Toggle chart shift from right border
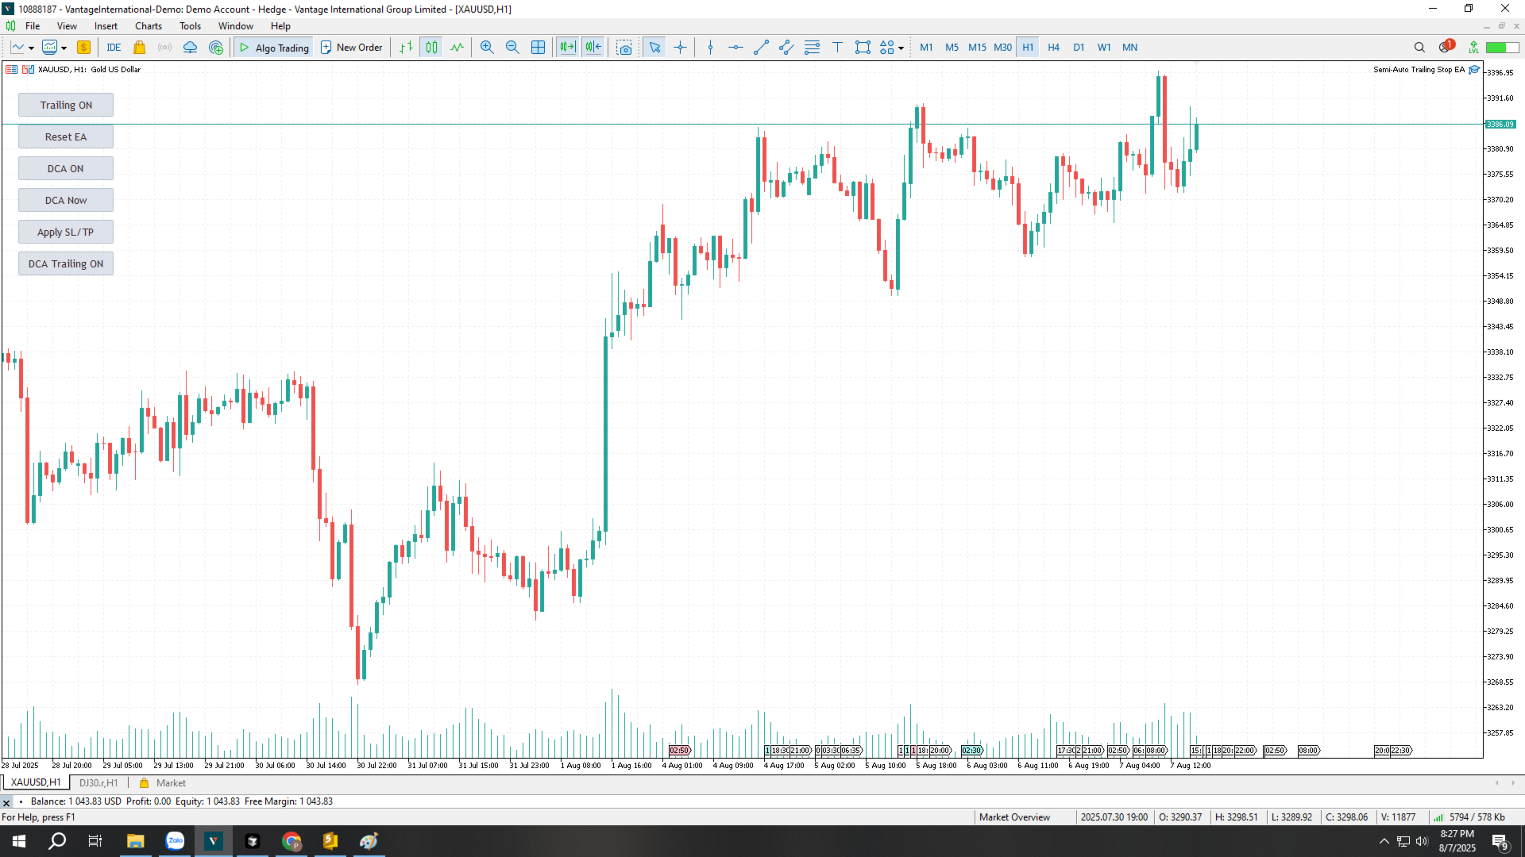 pyautogui.click(x=593, y=48)
